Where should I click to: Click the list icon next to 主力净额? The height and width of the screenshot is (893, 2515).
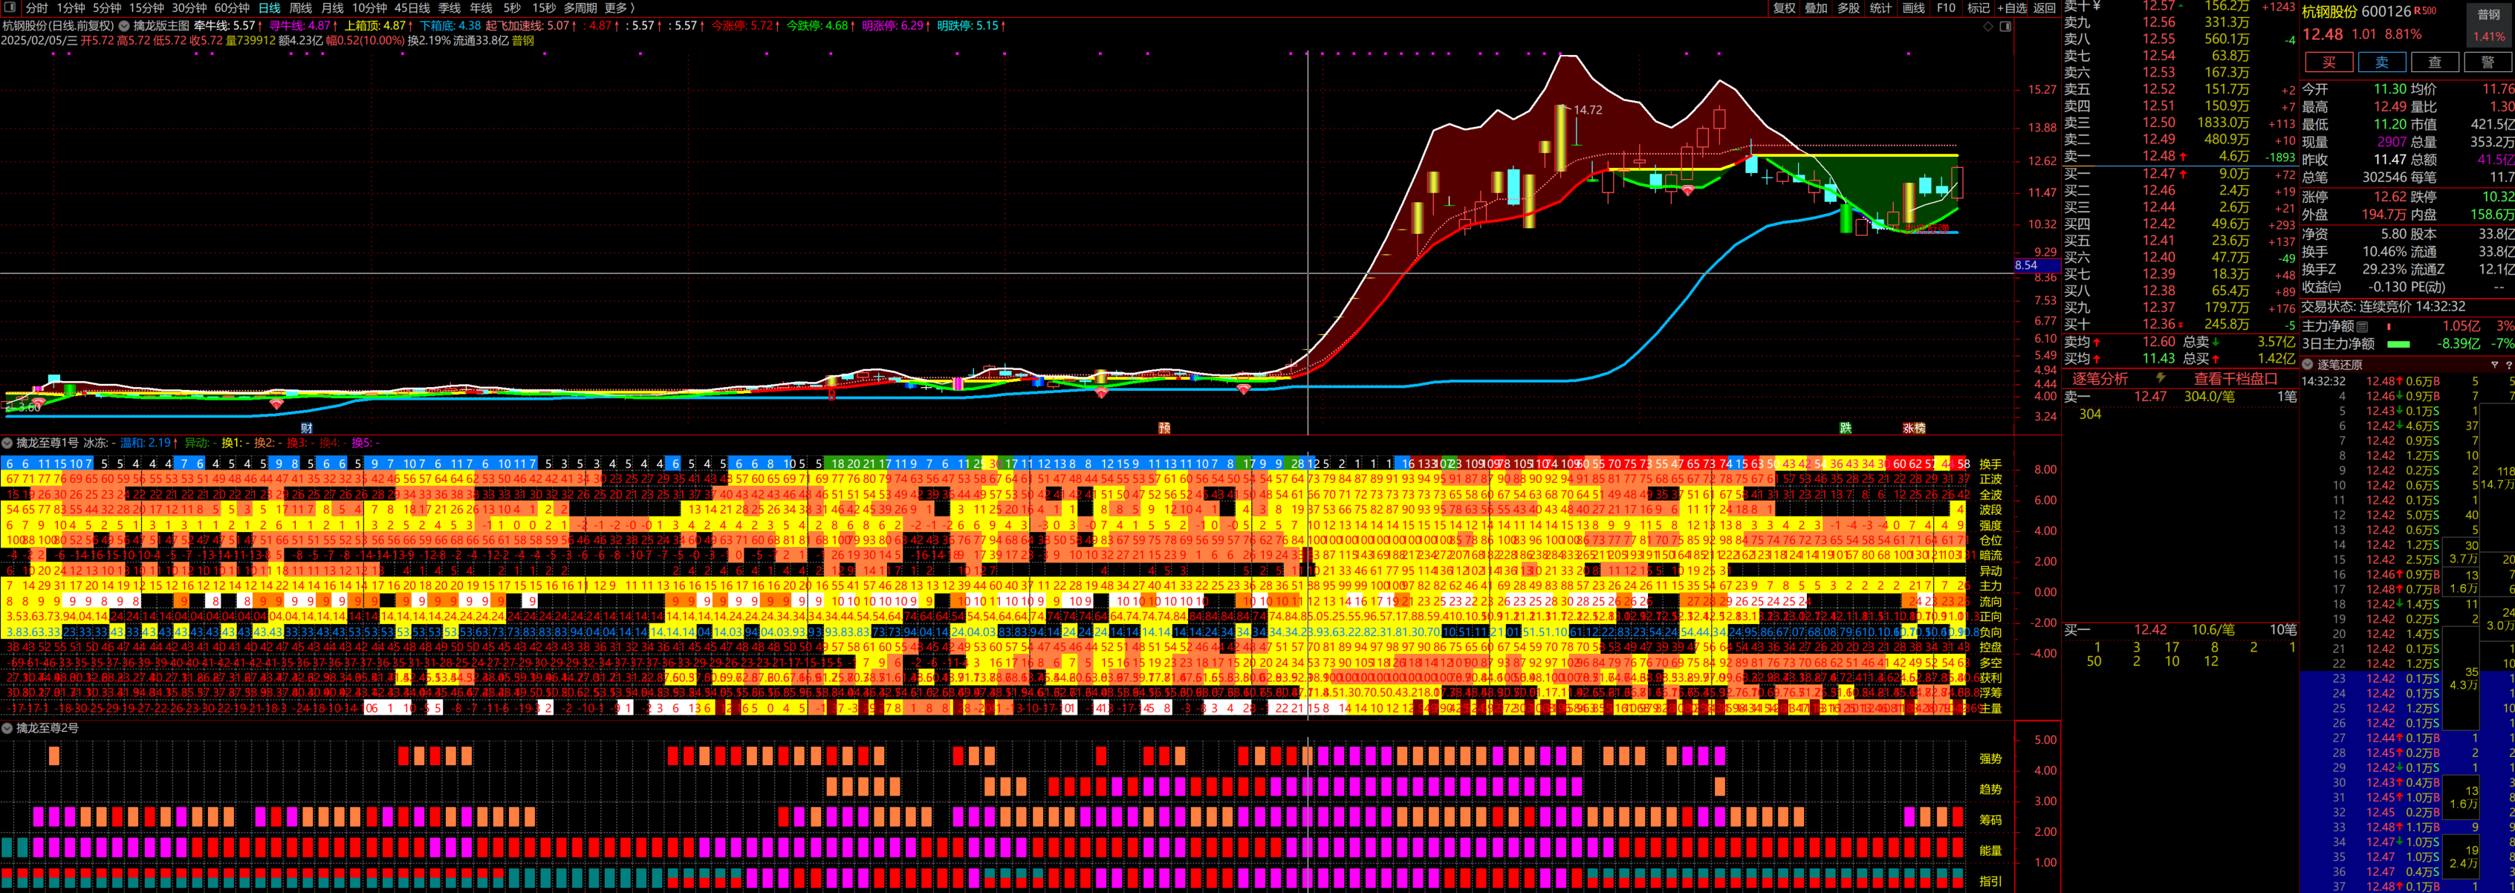(2363, 326)
